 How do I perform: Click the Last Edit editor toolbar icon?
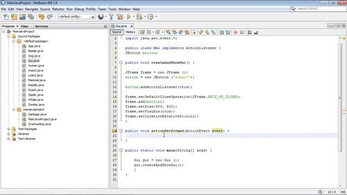pos(142,32)
